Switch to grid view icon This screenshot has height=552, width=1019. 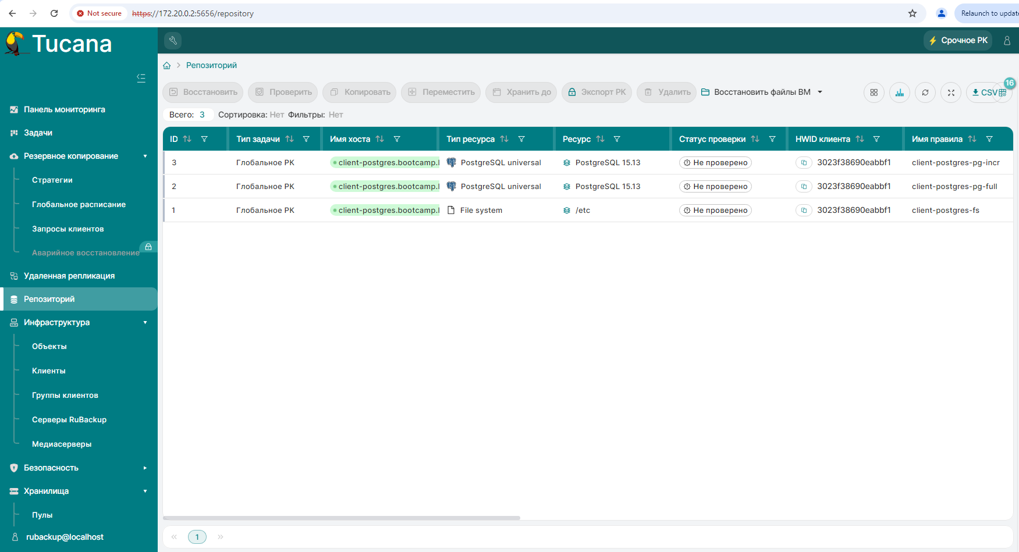tap(874, 92)
